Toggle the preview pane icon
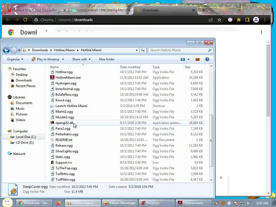This screenshot has width=276, height=207. 198,59
